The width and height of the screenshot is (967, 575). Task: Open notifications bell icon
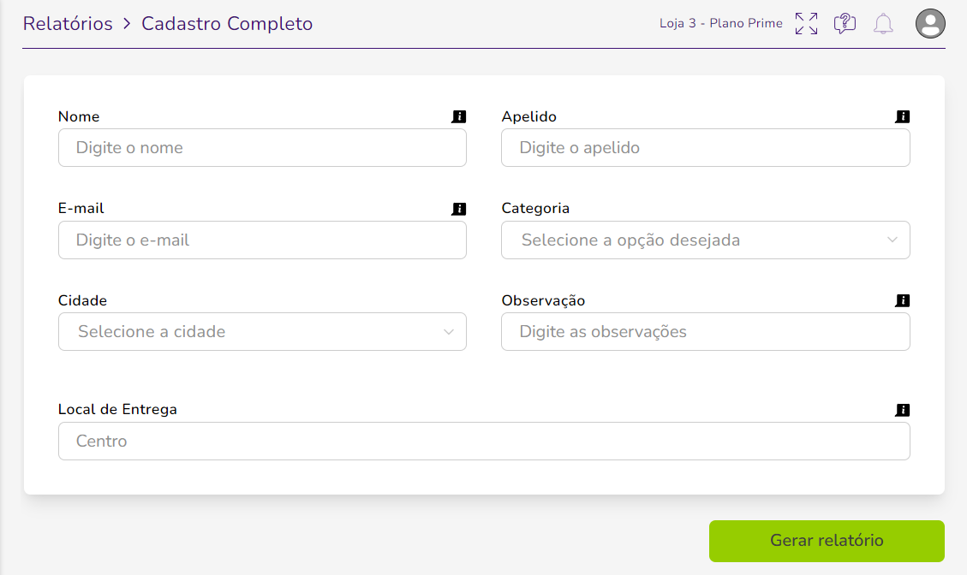[x=883, y=23]
